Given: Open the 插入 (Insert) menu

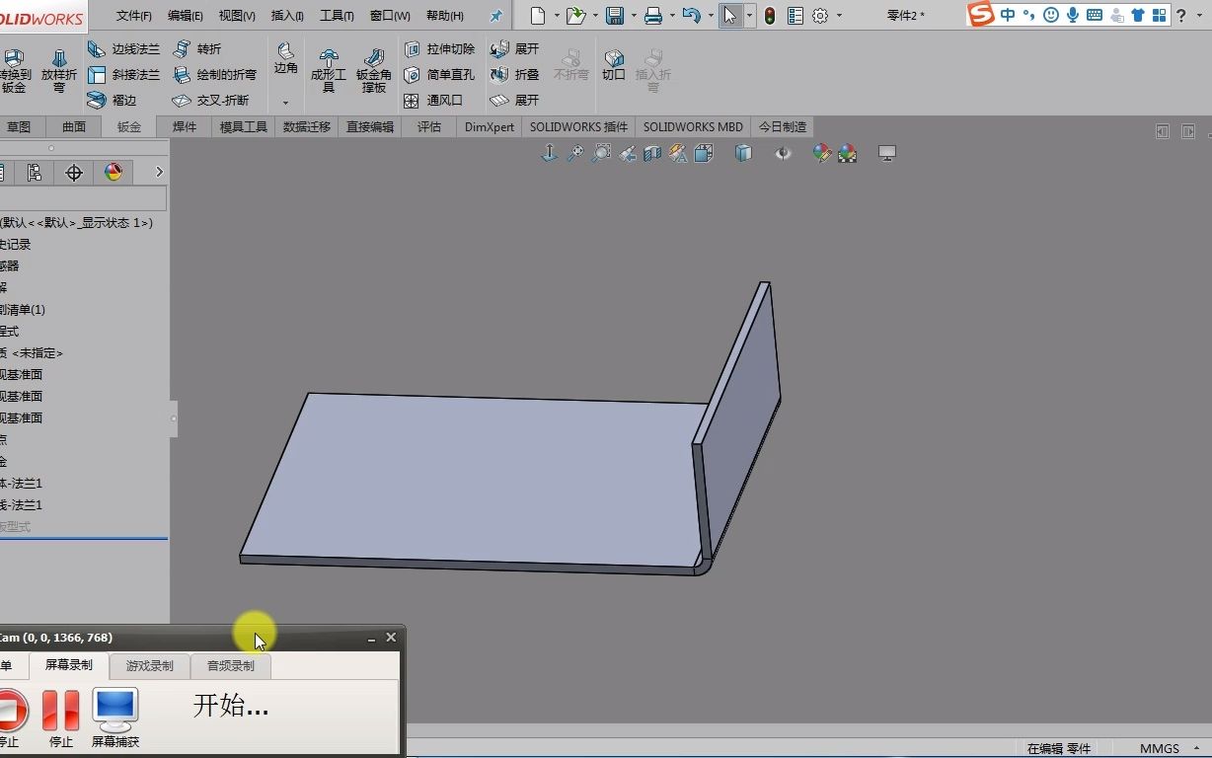Looking at the screenshot, I should pyautogui.click(x=286, y=16).
